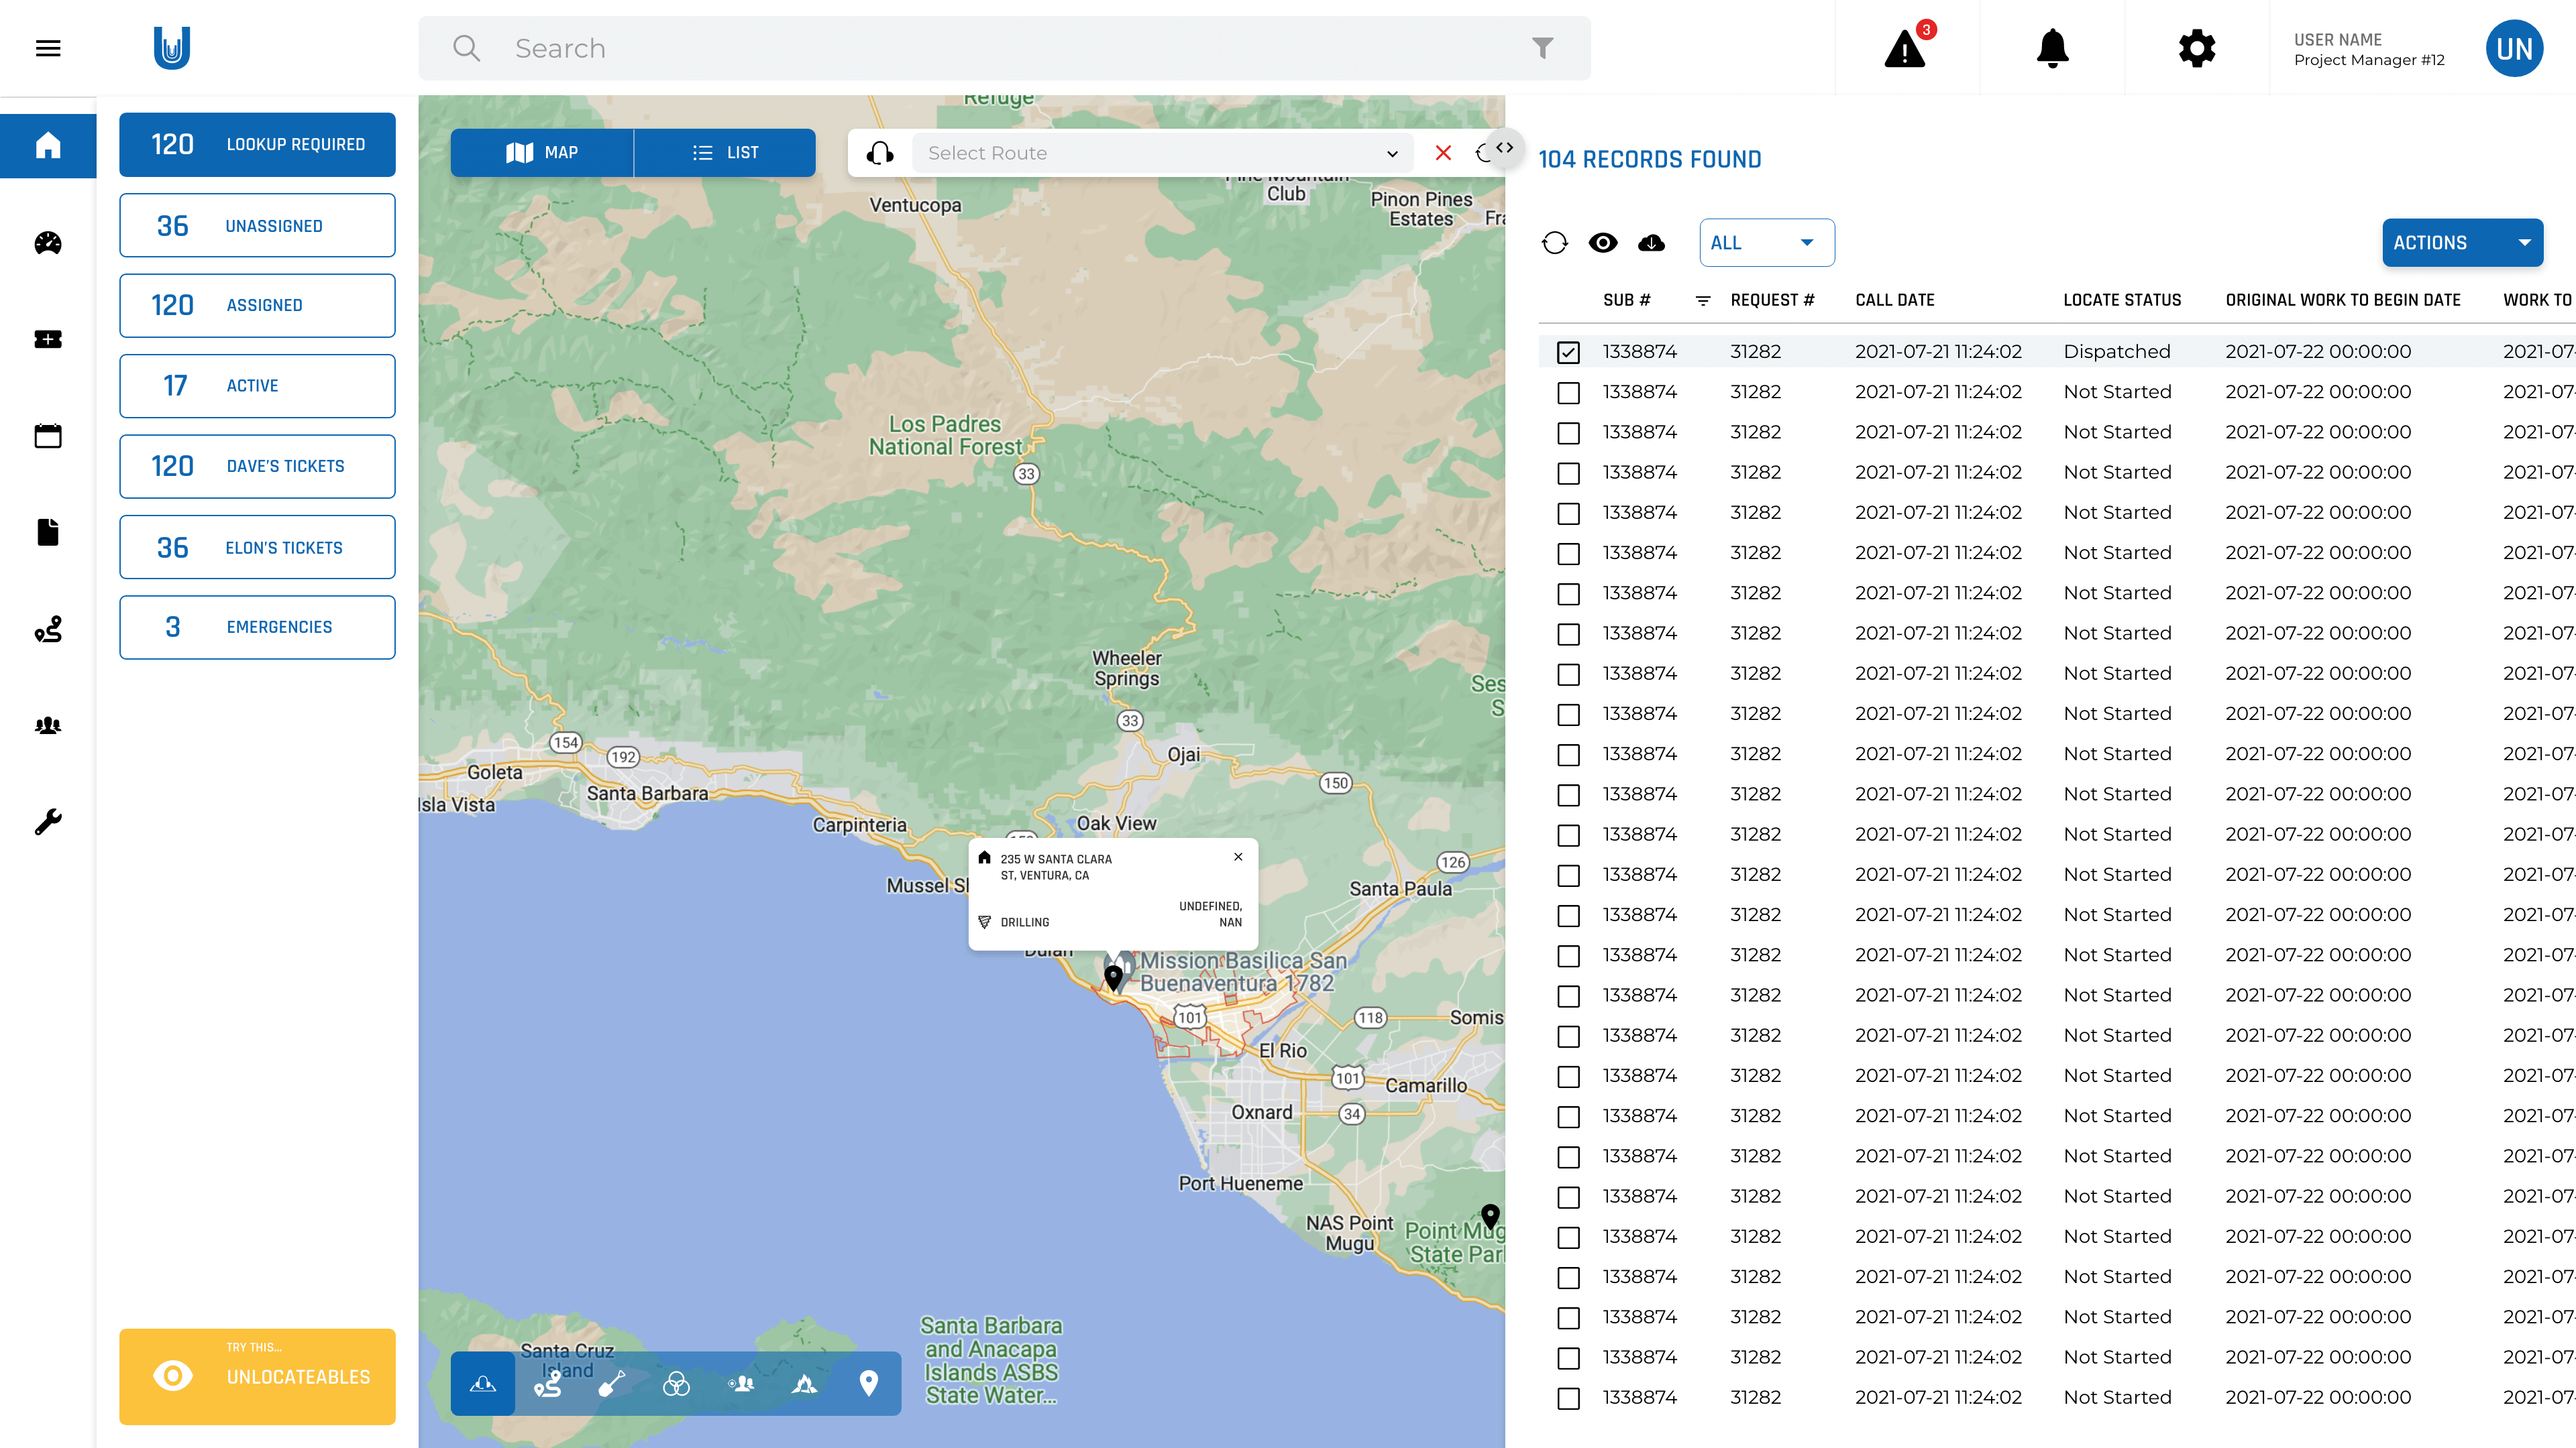Image resolution: width=2576 pixels, height=1448 pixels.
Task: Open the add-ticket sidebar icon
Action: click(x=48, y=340)
